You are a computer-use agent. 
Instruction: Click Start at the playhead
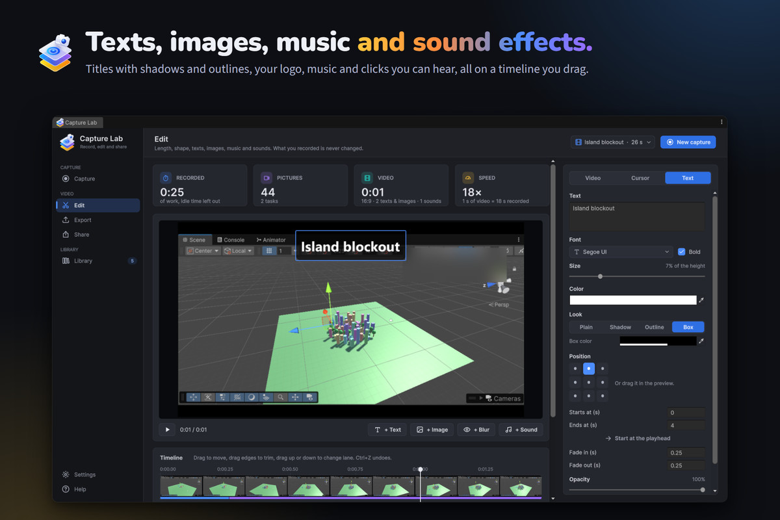pyautogui.click(x=638, y=438)
